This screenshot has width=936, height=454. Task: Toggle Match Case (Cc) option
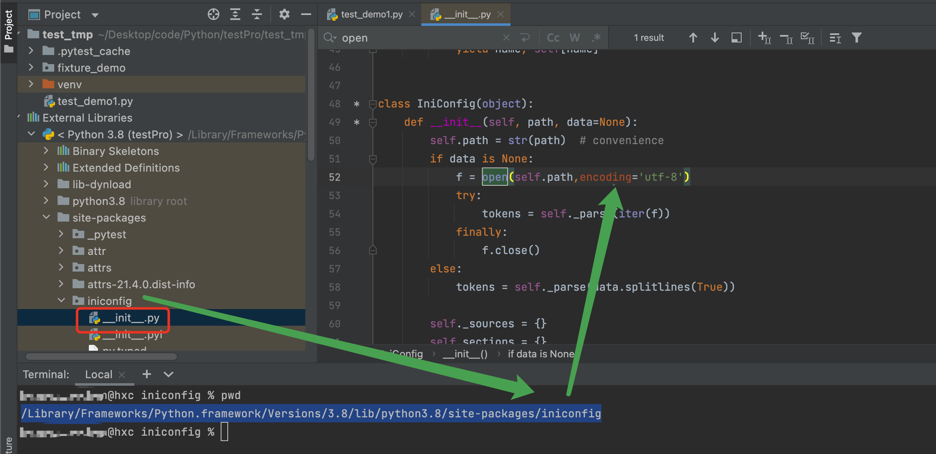coord(553,38)
